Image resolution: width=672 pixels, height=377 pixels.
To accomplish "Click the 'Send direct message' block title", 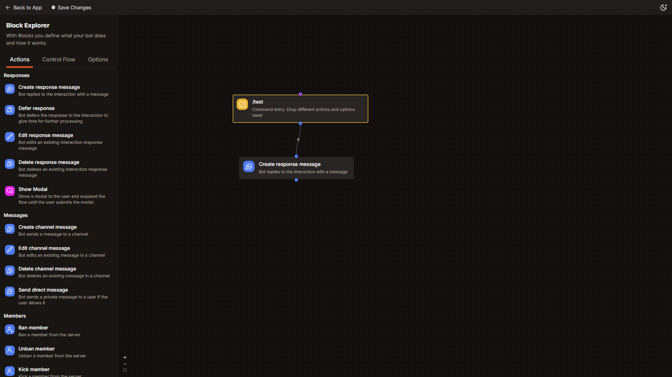I will [43, 290].
